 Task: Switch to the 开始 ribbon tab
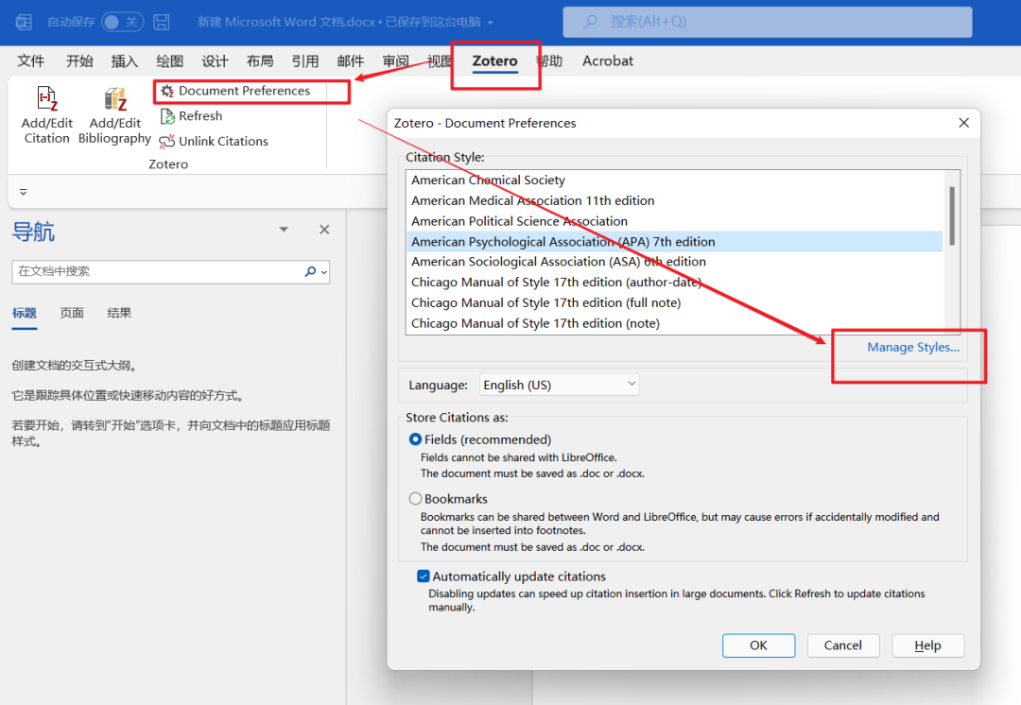click(79, 61)
